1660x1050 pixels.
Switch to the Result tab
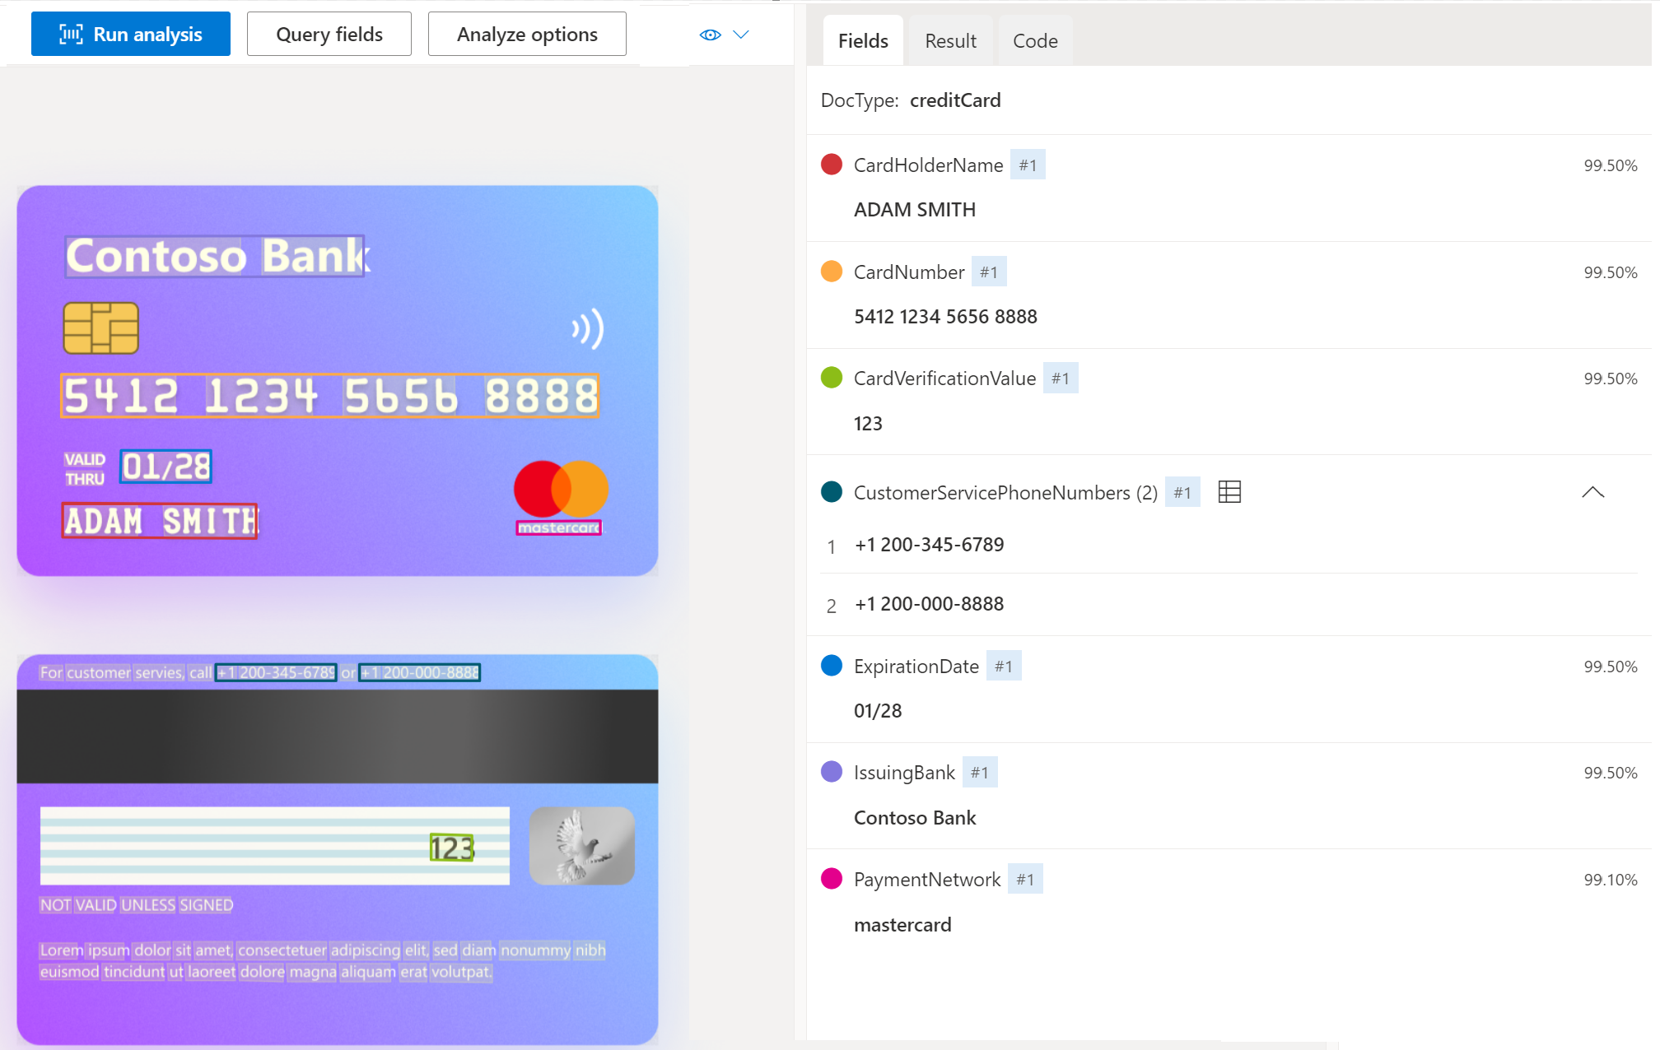pyautogui.click(x=949, y=40)
